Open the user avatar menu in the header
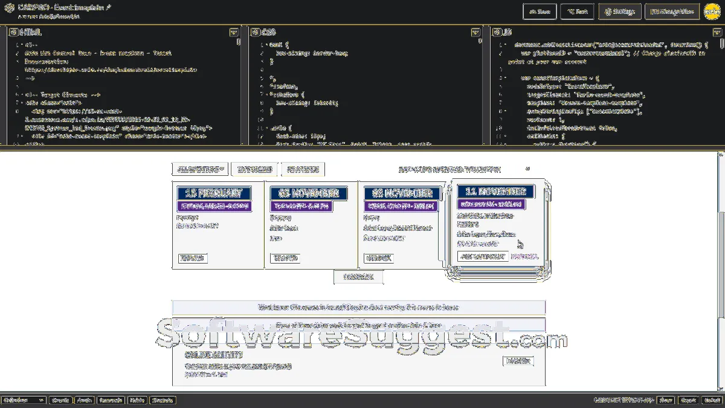 point(711,11)
